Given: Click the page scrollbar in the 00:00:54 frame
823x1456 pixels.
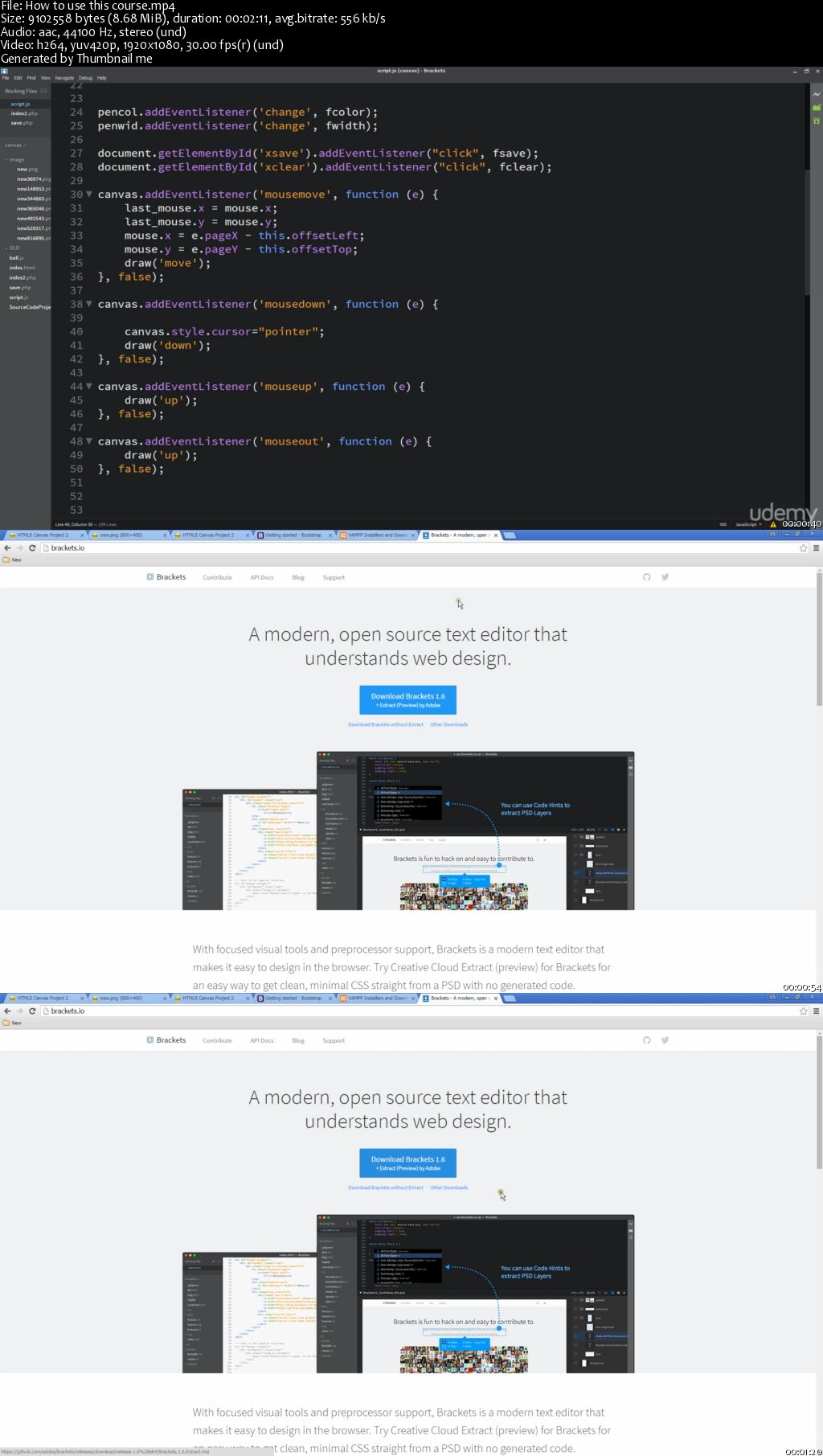Looking at the screenshot, I should (x=819, y=639).
